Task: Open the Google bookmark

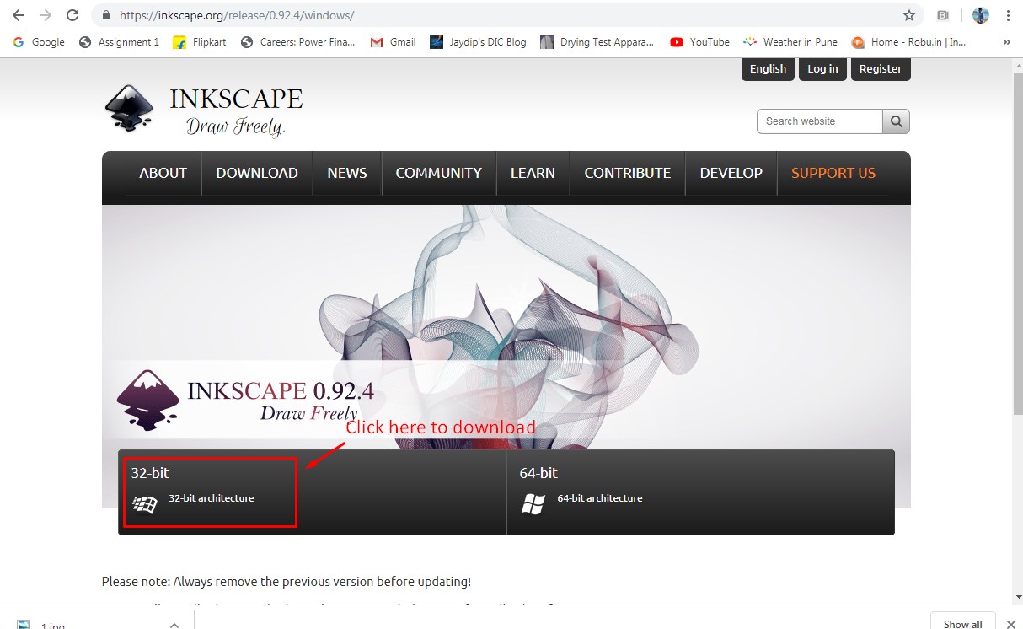Action: pos(39,41)
